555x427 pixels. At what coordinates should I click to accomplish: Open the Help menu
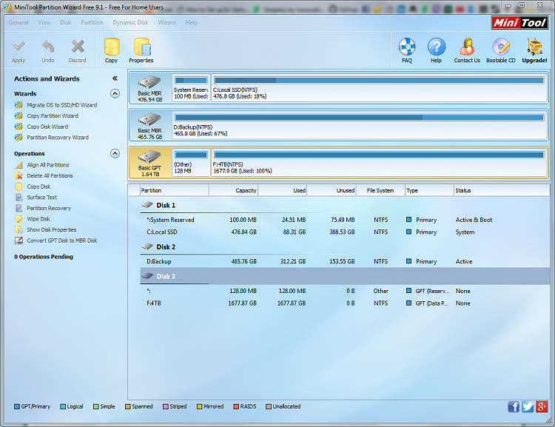[192, 22]
